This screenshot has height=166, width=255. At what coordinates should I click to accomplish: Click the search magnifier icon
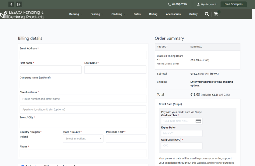point(207,14)
